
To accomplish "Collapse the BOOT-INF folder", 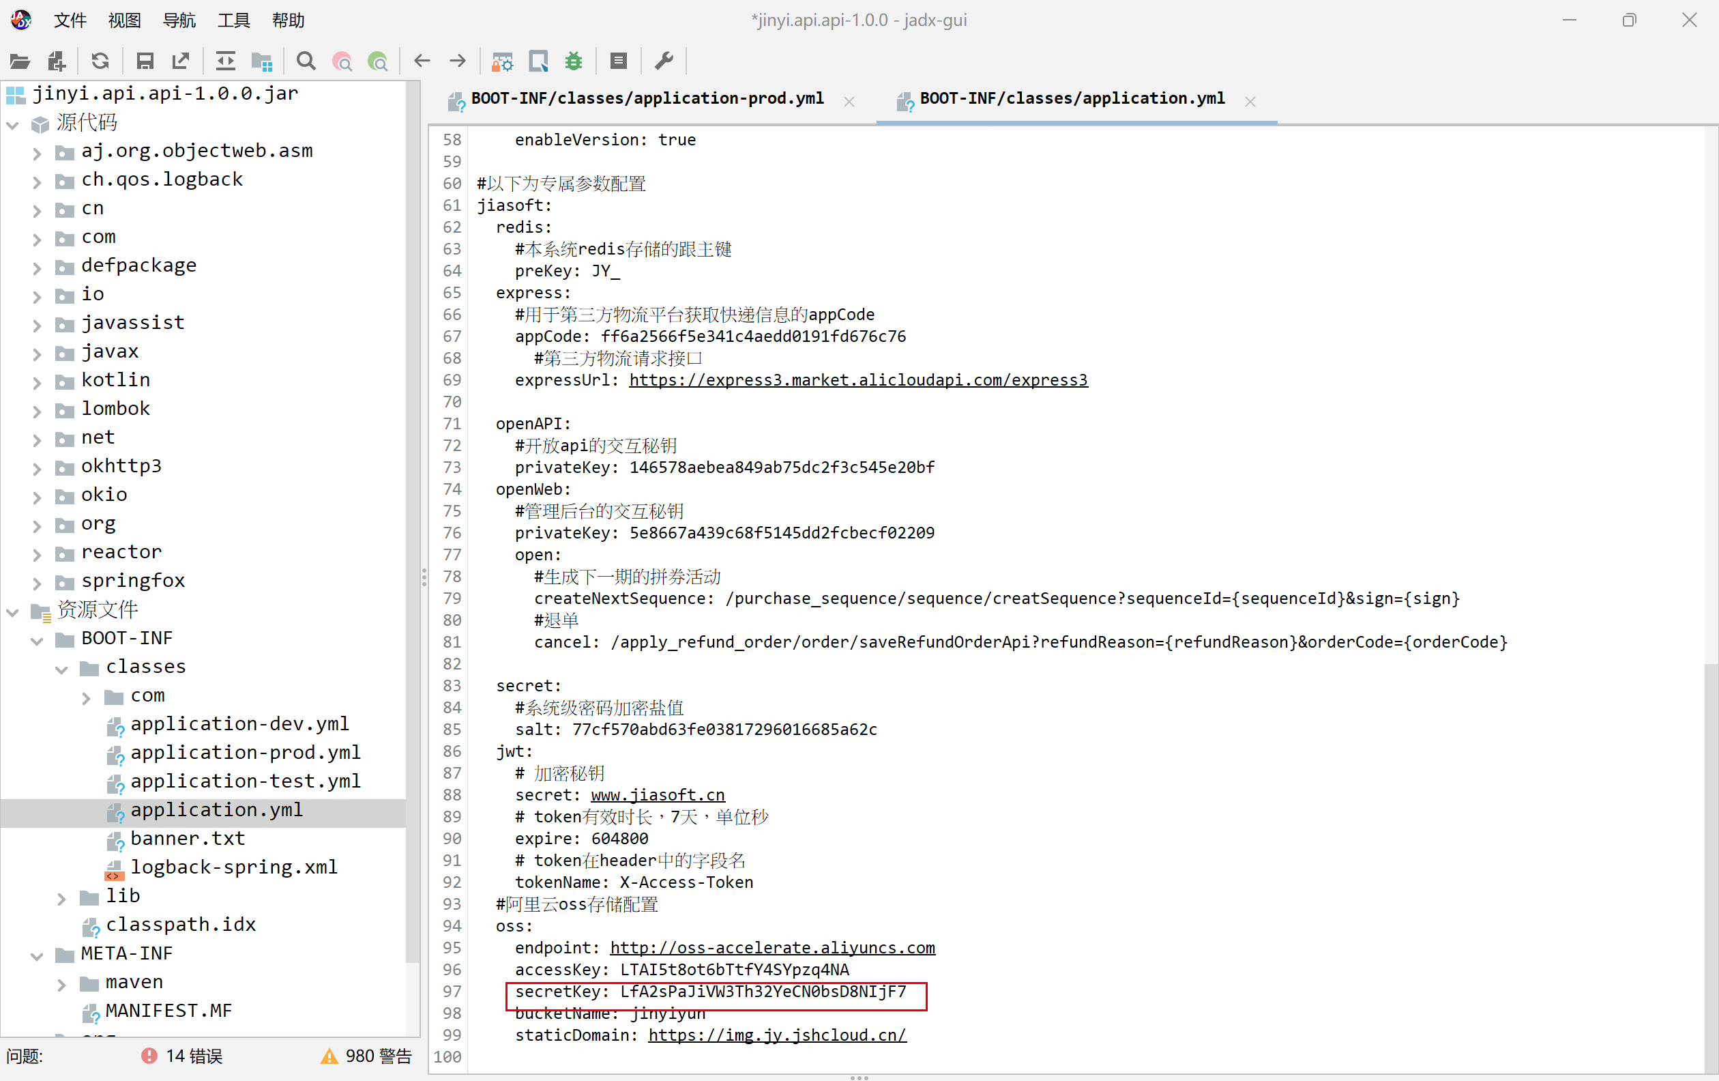I will 37,640.
